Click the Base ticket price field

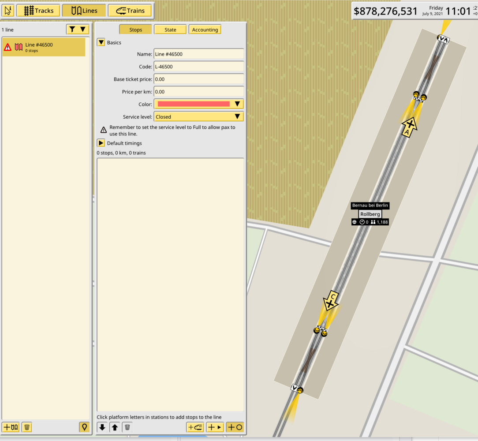[198, 79]
